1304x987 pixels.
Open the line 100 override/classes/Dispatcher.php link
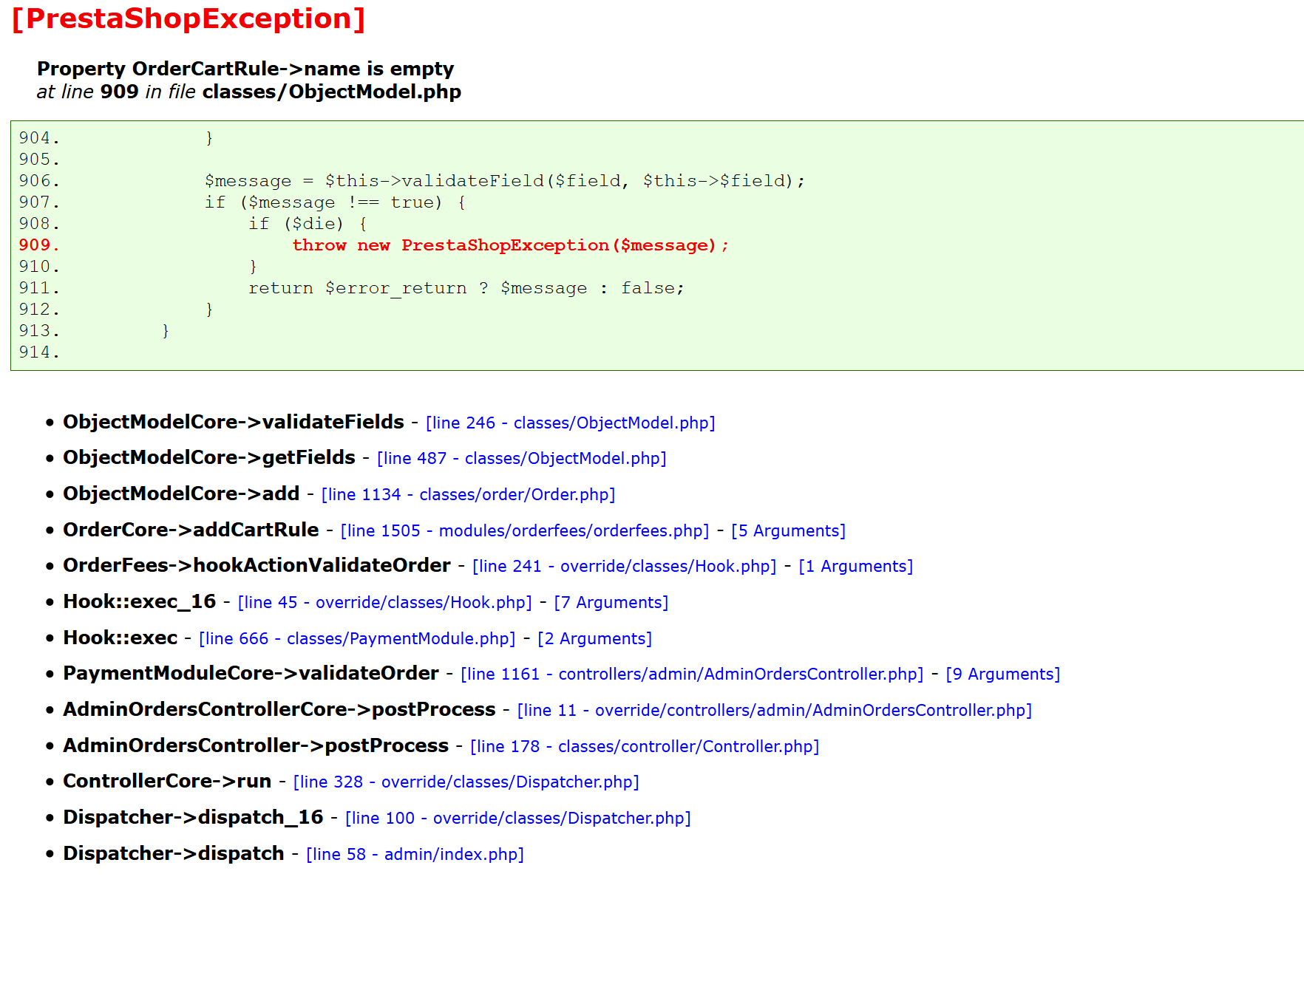tap(517, 818)
